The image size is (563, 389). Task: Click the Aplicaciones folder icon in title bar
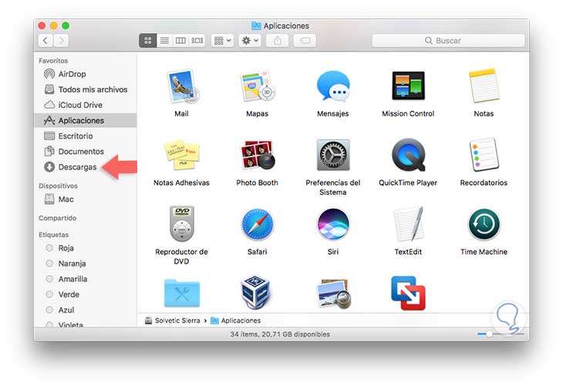[x=256, y=26]
